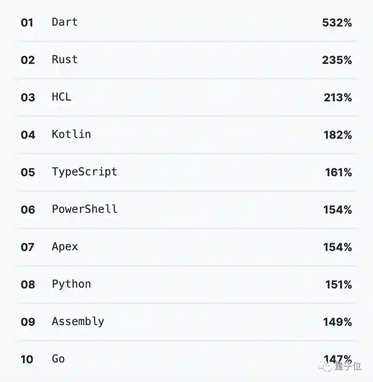Select the Apex language entry
This screenshot has height=382, width=373.
click(65, 246)
